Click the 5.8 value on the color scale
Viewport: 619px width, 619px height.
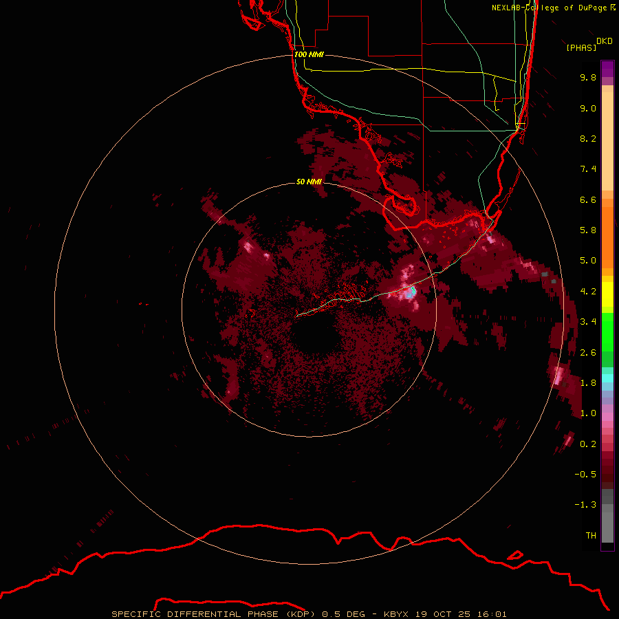tap(588, 230)
